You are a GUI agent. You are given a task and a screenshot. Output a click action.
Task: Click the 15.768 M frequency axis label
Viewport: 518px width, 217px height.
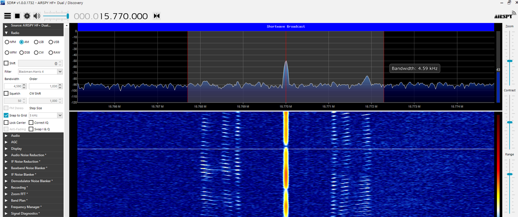(200, 107)
